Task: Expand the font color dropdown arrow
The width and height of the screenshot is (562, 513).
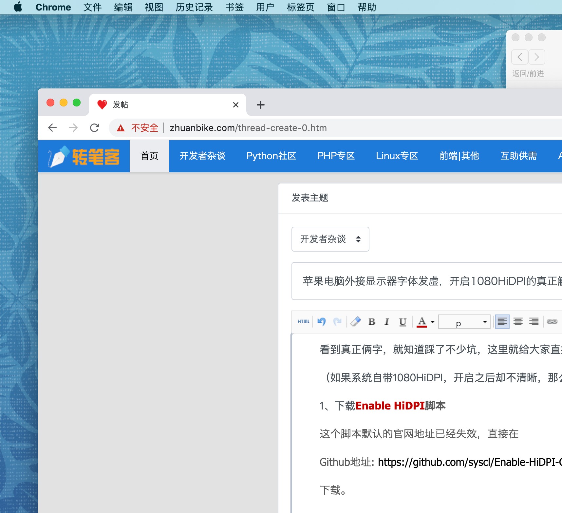Action: (x=433, y=322)
